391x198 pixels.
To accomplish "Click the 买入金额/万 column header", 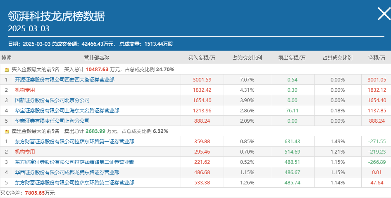I will [x=202, y=58].
